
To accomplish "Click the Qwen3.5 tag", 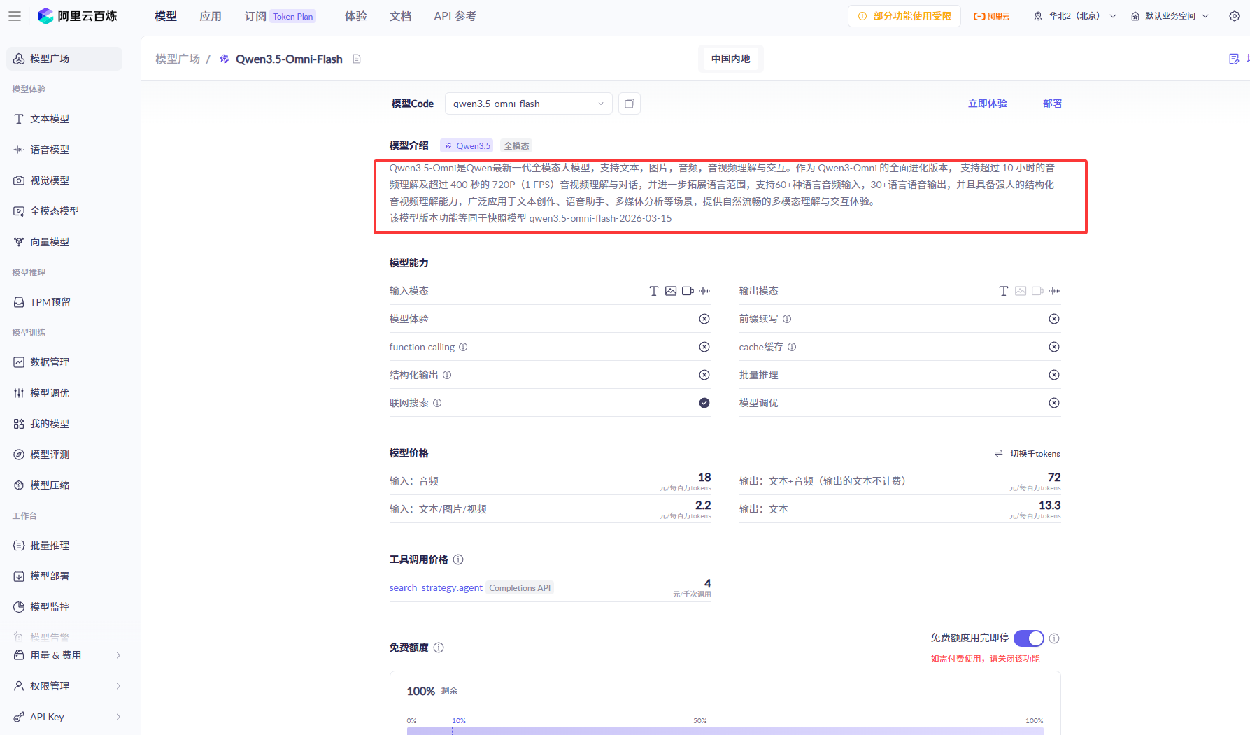I will coord(467,145).
